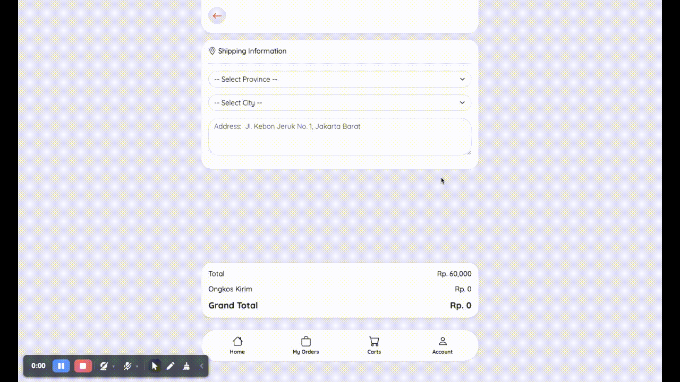Image resolution: width=680 pixels, height=382 pixels.
Task: Select the cursor pointer tool
Action: click(155, 366)
